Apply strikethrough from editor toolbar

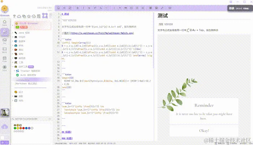pyautogui.click(x=89, y=8)
